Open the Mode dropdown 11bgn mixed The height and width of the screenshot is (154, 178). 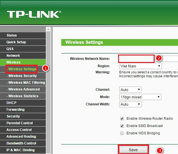coord(140,97)
